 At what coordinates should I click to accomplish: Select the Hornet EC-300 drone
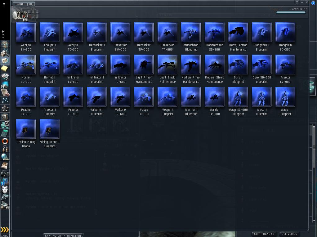(x=26, y=69)
